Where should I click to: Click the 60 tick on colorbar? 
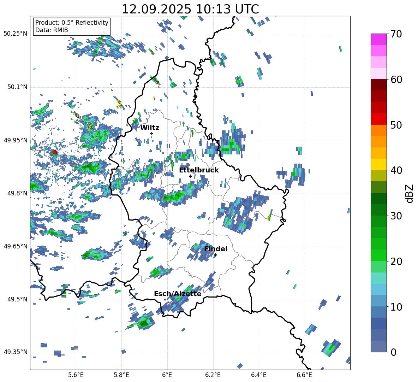396,80
